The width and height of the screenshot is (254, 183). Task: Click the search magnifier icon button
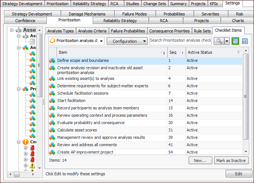(219, 41)
